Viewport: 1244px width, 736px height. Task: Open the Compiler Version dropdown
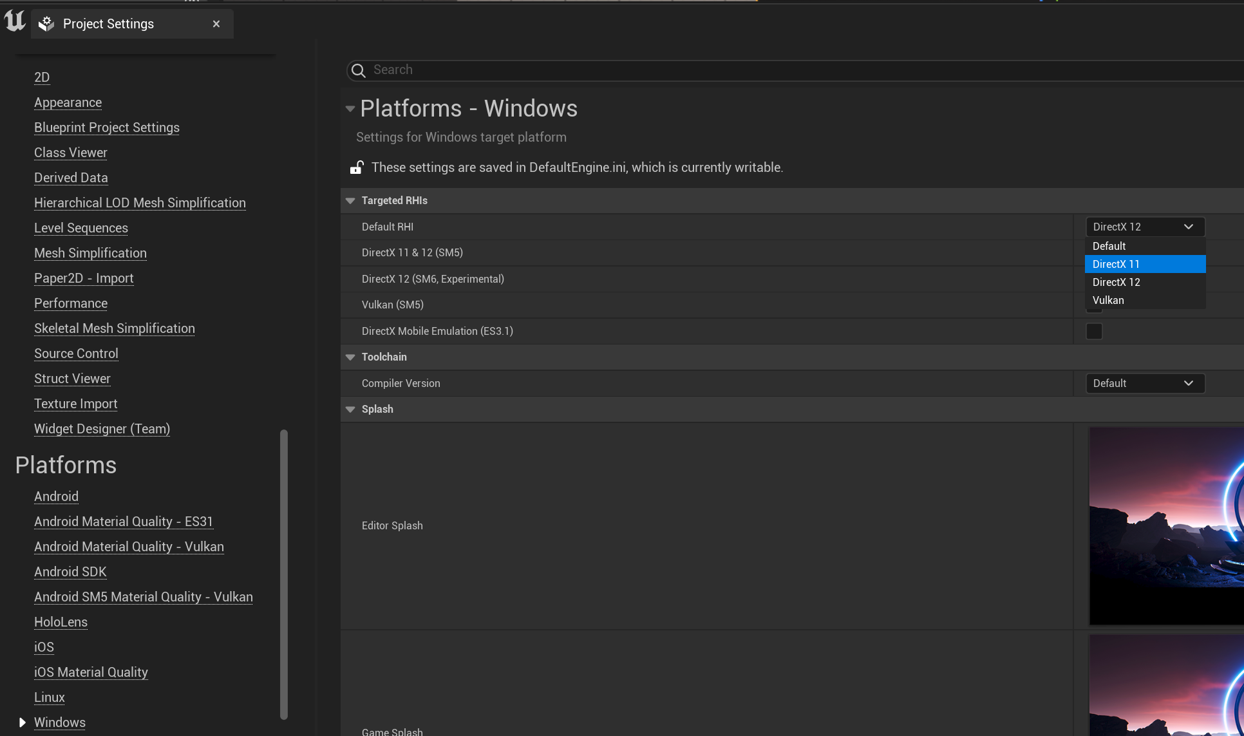[1144, 383]
